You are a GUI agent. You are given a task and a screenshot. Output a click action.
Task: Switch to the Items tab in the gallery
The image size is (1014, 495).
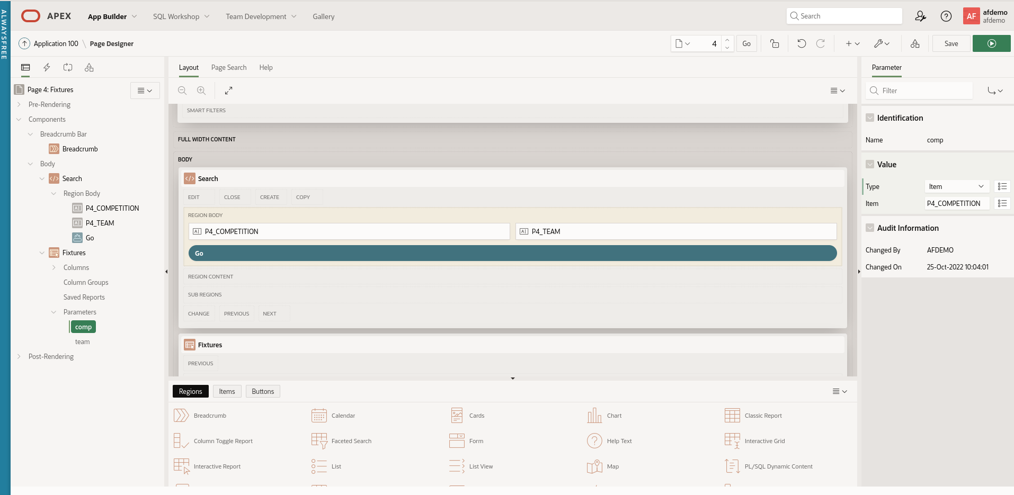(226, 391)
